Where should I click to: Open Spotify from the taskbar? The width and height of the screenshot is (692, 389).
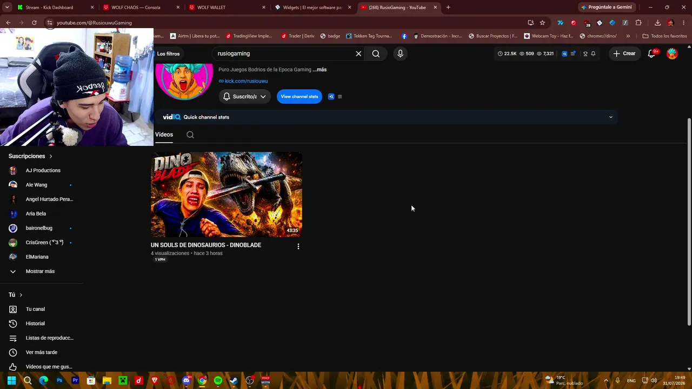click(218, 380)
